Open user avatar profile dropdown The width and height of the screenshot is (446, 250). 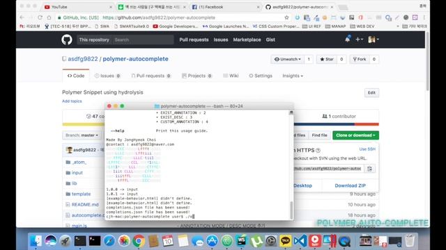click(374, 40)
